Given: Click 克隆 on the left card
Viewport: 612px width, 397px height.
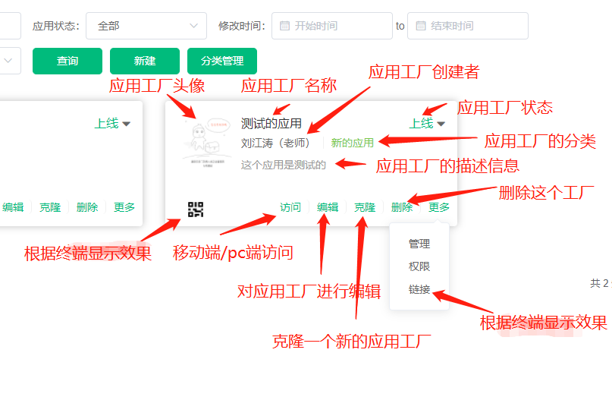Looking at the screenshot, I should point(50,207).
